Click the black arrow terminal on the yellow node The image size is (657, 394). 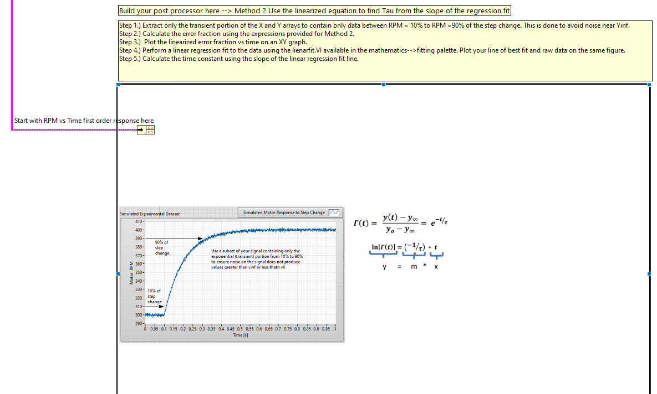click(x=141, y=129)
